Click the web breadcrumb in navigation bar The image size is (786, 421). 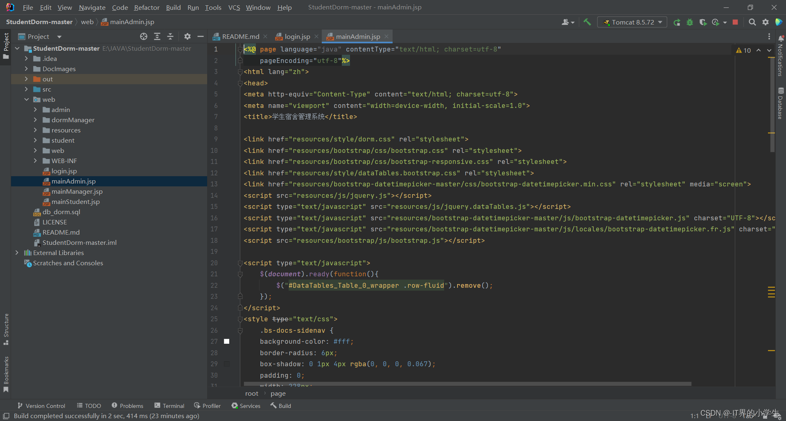(87, 22)
